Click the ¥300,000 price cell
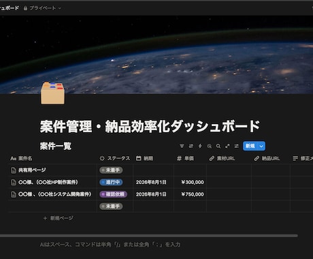The width and height of the screenshot is (313, 259). 190,182
